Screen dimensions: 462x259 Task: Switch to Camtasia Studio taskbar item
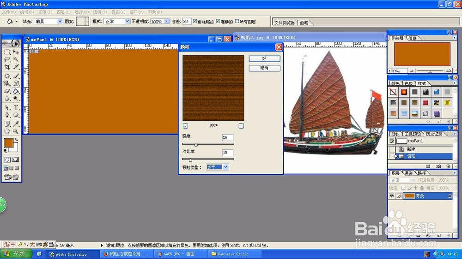pyautogui.click(x=234, y=254)
